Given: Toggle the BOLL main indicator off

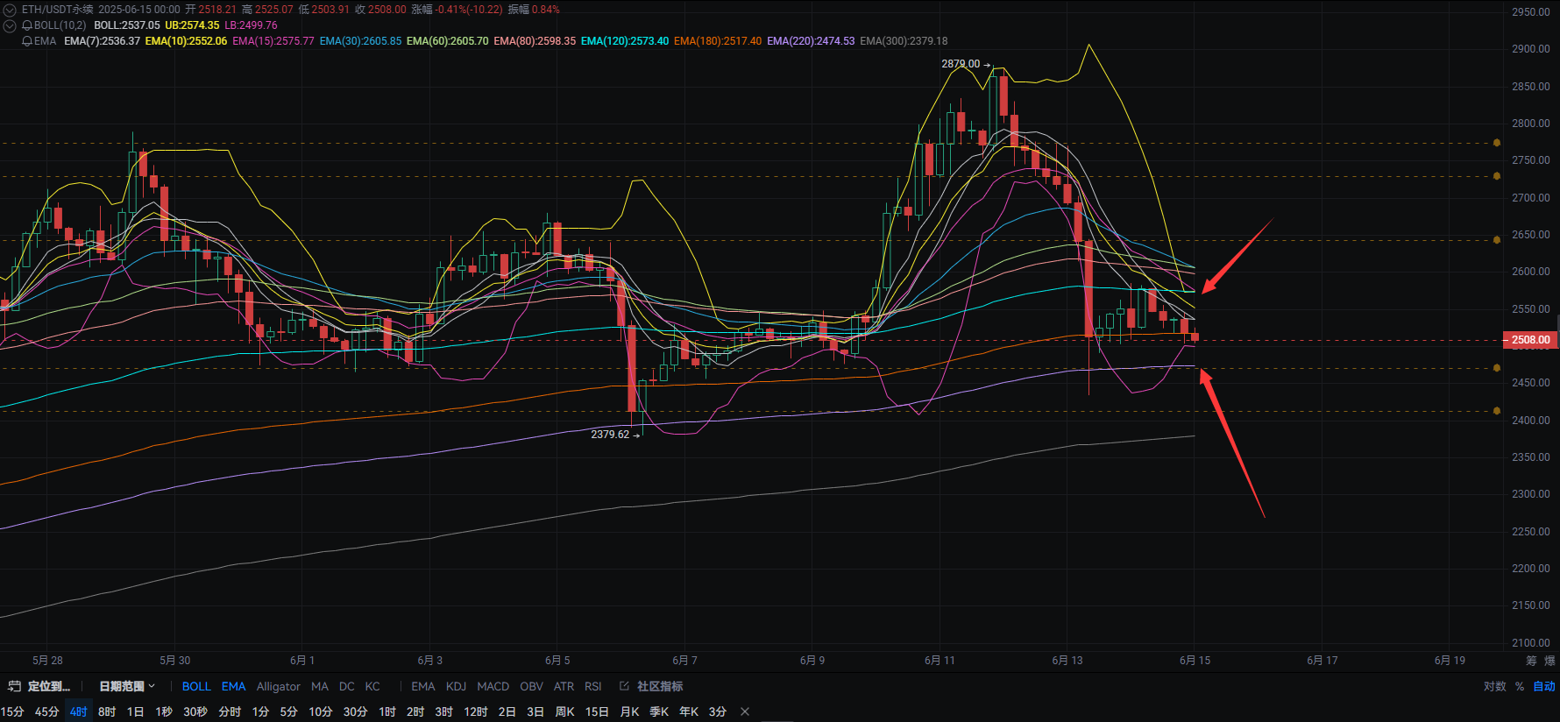Looking at the screenshot, I should (196, 686).
